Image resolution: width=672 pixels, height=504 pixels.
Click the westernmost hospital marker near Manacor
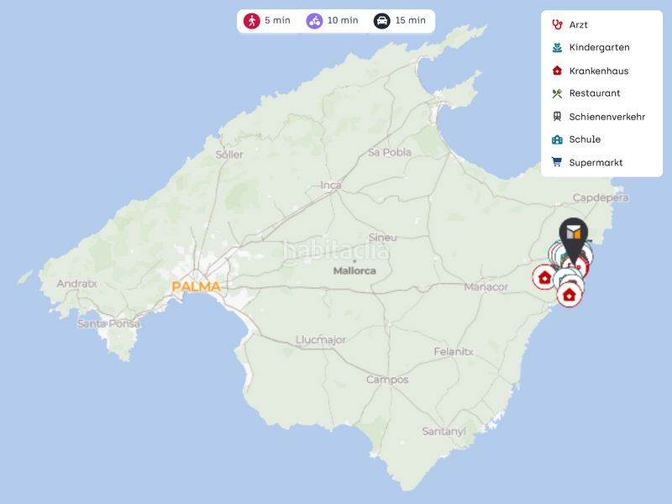click(x=544, y=277)
